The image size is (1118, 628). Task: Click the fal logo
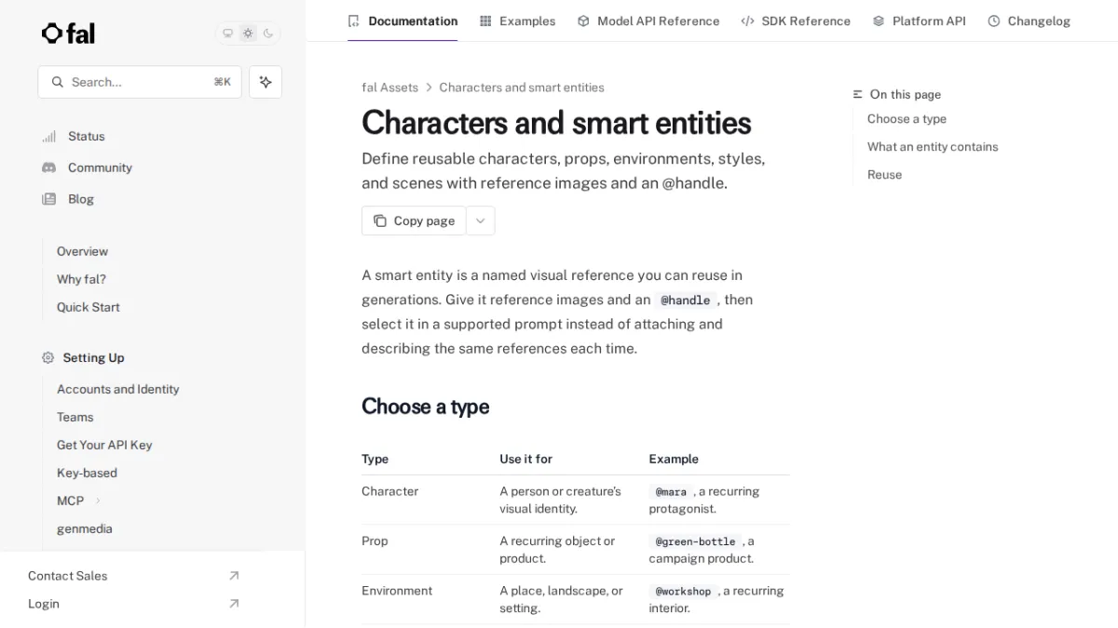pos(68,33)
